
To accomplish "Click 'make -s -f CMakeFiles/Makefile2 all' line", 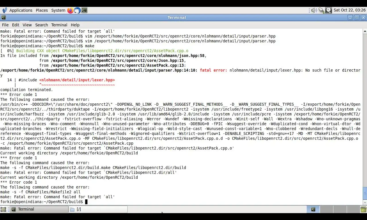I will 40,192.
